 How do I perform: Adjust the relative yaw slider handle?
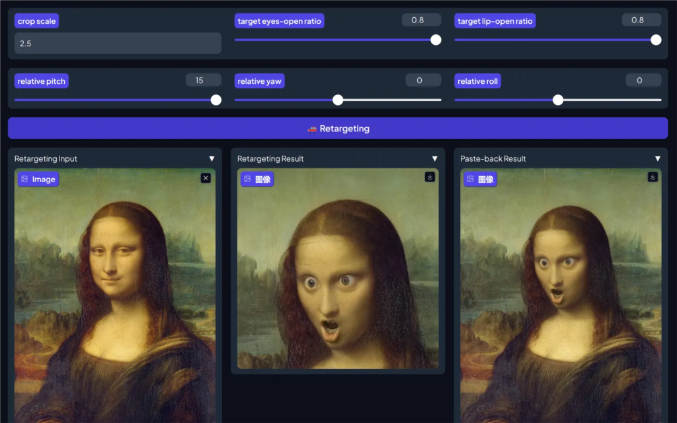338,100
